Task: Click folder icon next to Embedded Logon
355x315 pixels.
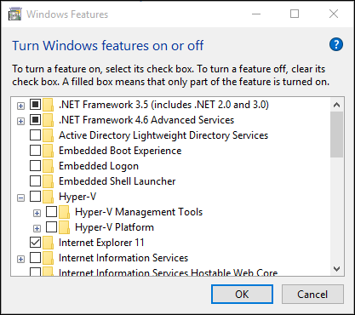Action: point(48,166)
